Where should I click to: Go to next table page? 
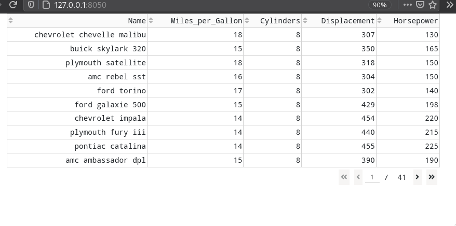click(x=418, y=177)
